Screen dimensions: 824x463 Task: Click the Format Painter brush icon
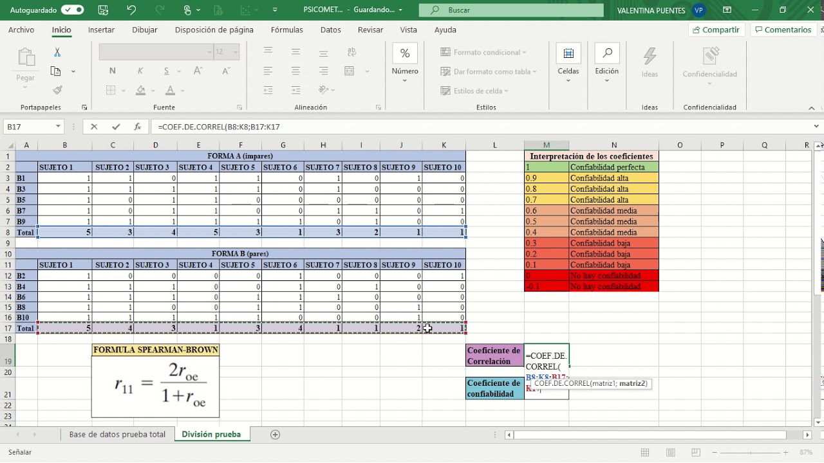coord(57,90)
